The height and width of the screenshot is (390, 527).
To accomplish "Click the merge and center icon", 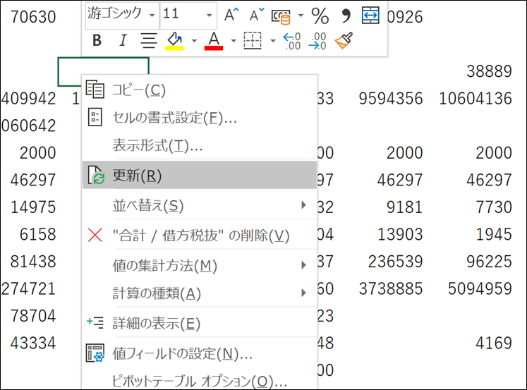I will 370,15.
